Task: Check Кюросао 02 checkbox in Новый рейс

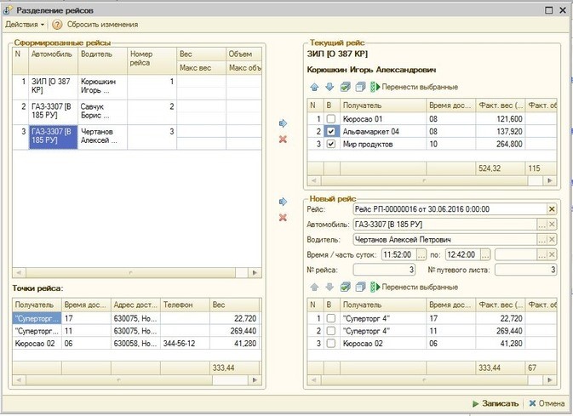Action: point(331,344)
